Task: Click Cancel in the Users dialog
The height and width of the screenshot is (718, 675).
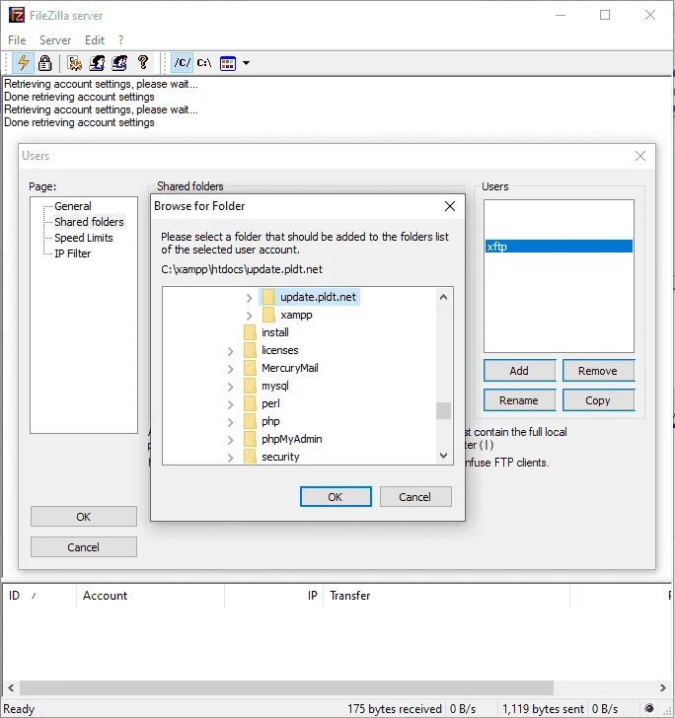Action: coord(84,547)
